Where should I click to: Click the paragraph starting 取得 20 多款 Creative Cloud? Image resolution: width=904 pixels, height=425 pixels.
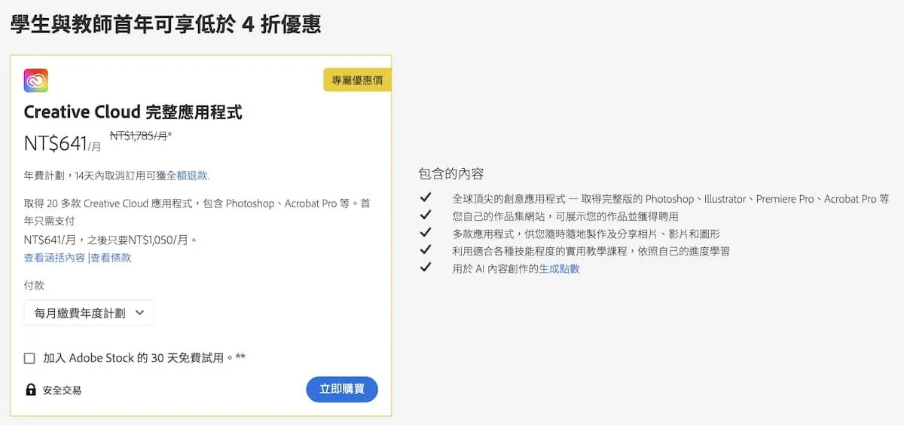(x=197, y=212)
